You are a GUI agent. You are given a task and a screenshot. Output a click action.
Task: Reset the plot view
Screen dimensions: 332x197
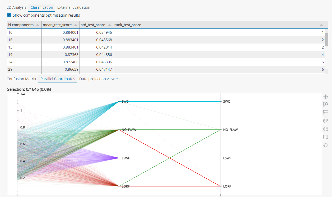[x=326, y=145]
